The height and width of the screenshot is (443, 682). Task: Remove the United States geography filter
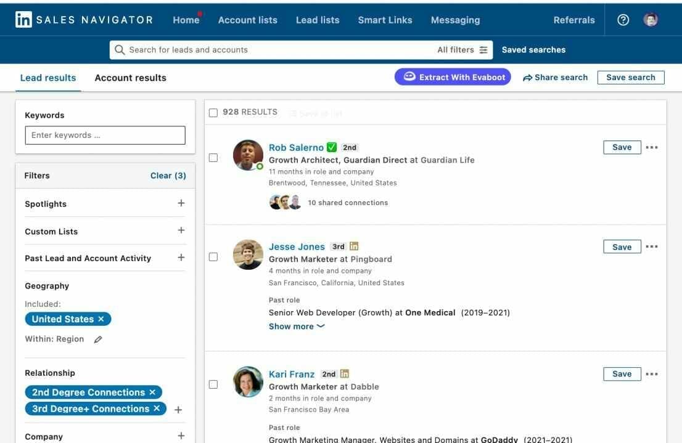[101, 319]
